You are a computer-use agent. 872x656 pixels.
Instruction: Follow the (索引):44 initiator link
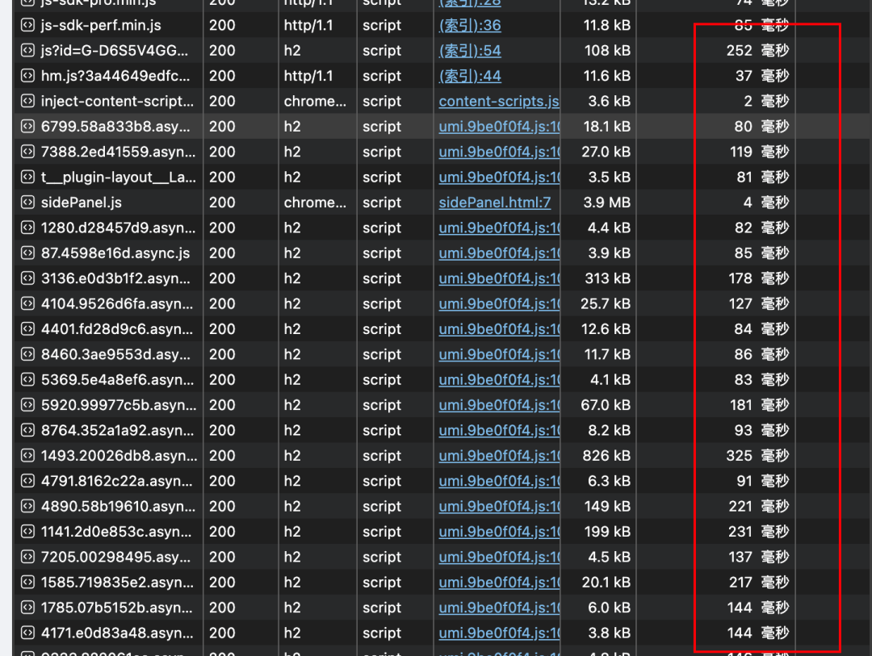[470, 76]
